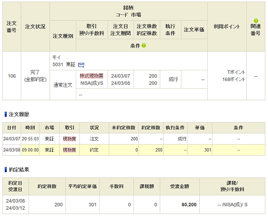Click the 約定結果 section heading

point(19,170)
